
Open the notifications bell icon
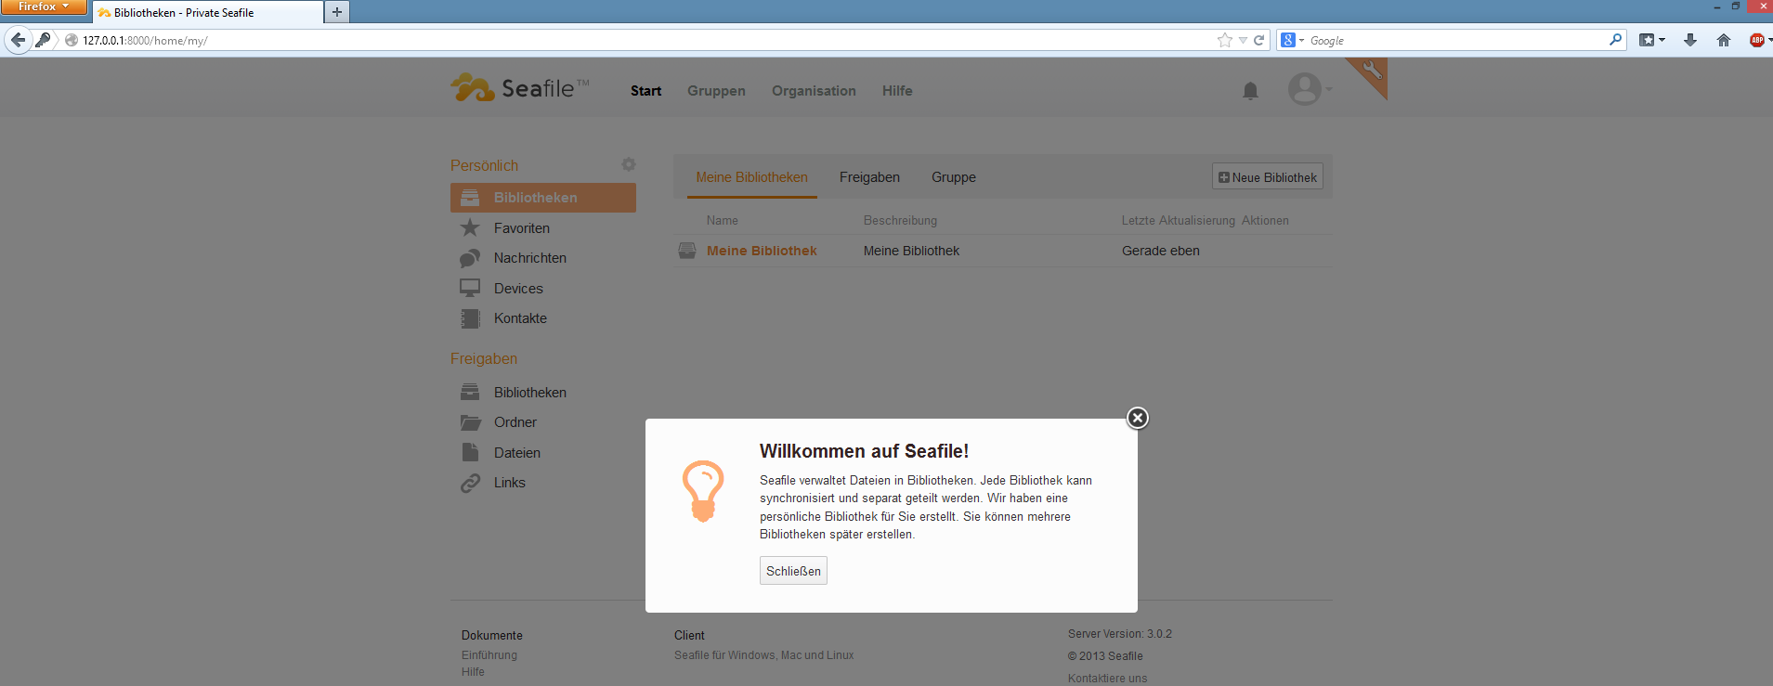[x=1250, y=91]
